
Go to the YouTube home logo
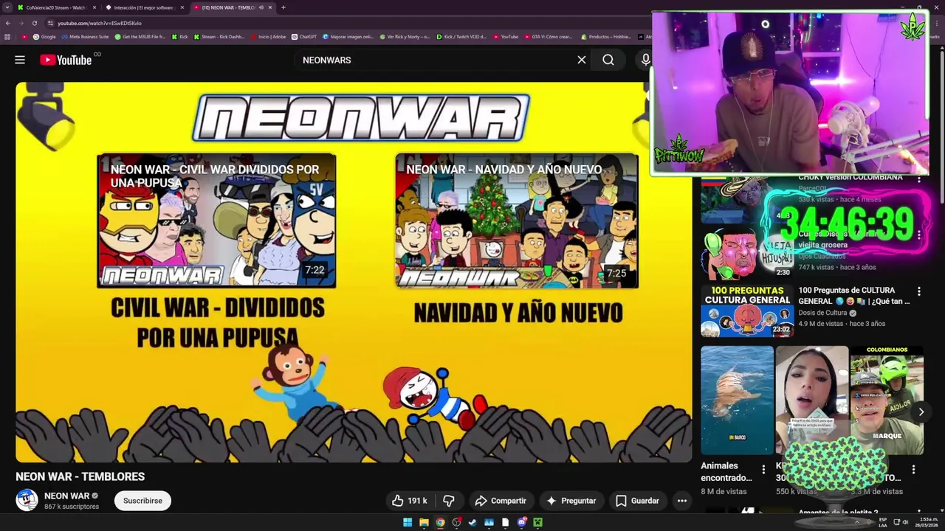66,60
